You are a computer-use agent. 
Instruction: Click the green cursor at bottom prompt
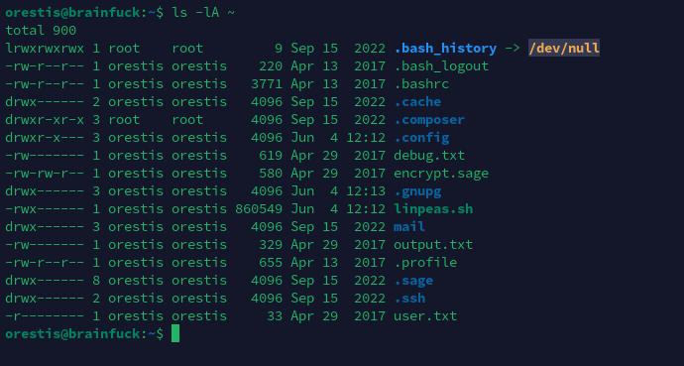(175, 333)
